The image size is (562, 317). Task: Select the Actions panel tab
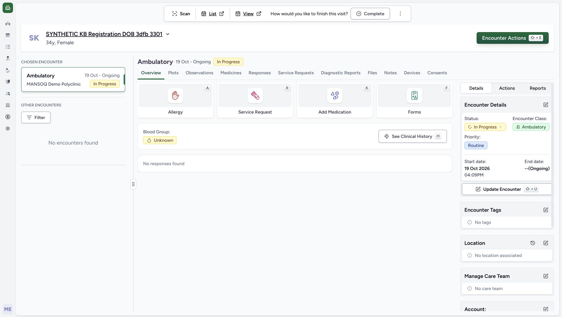(507, 88)
